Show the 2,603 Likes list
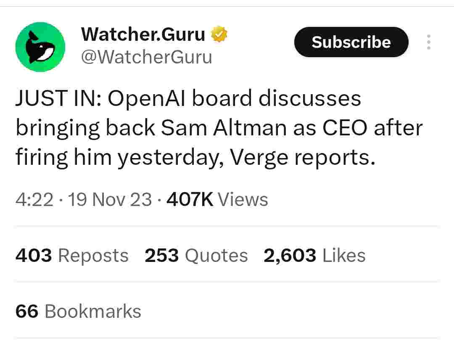The height and width of the screenshot is (346, 454). [314, 256]
